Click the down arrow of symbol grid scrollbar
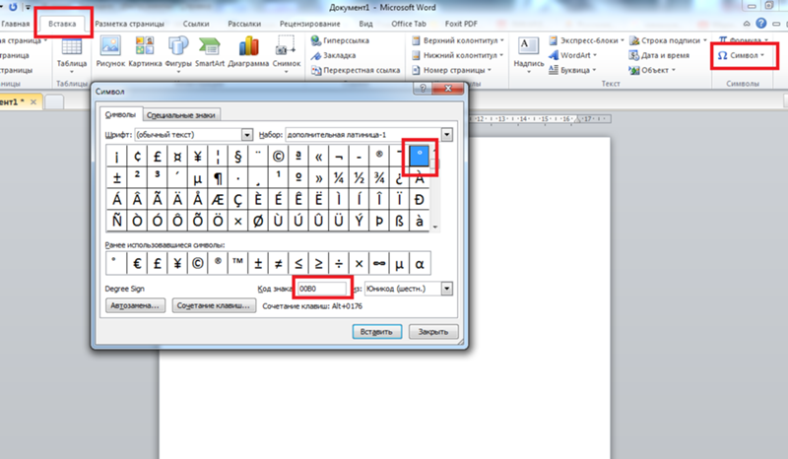The image size is (788, 459). 435,228
